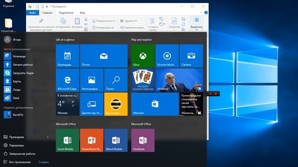Click the user account Игорь
This screenshot has height=167, width=298.
point(13,39)
